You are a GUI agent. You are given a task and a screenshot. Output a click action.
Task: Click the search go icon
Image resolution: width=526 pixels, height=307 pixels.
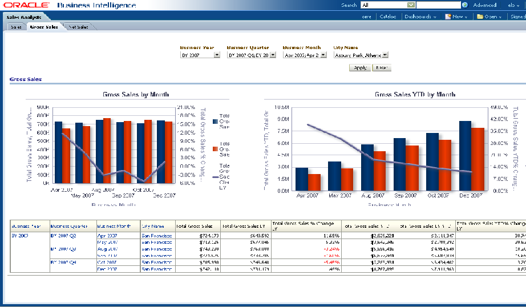[x=464, y=5]
